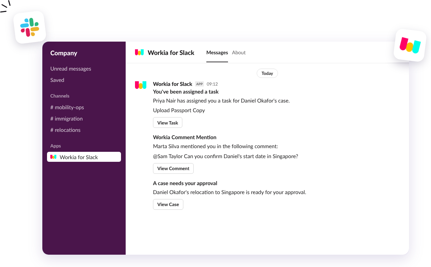Screen dimensions: 431x267
Task: Click the View Case button
Action: pos(168,204)
